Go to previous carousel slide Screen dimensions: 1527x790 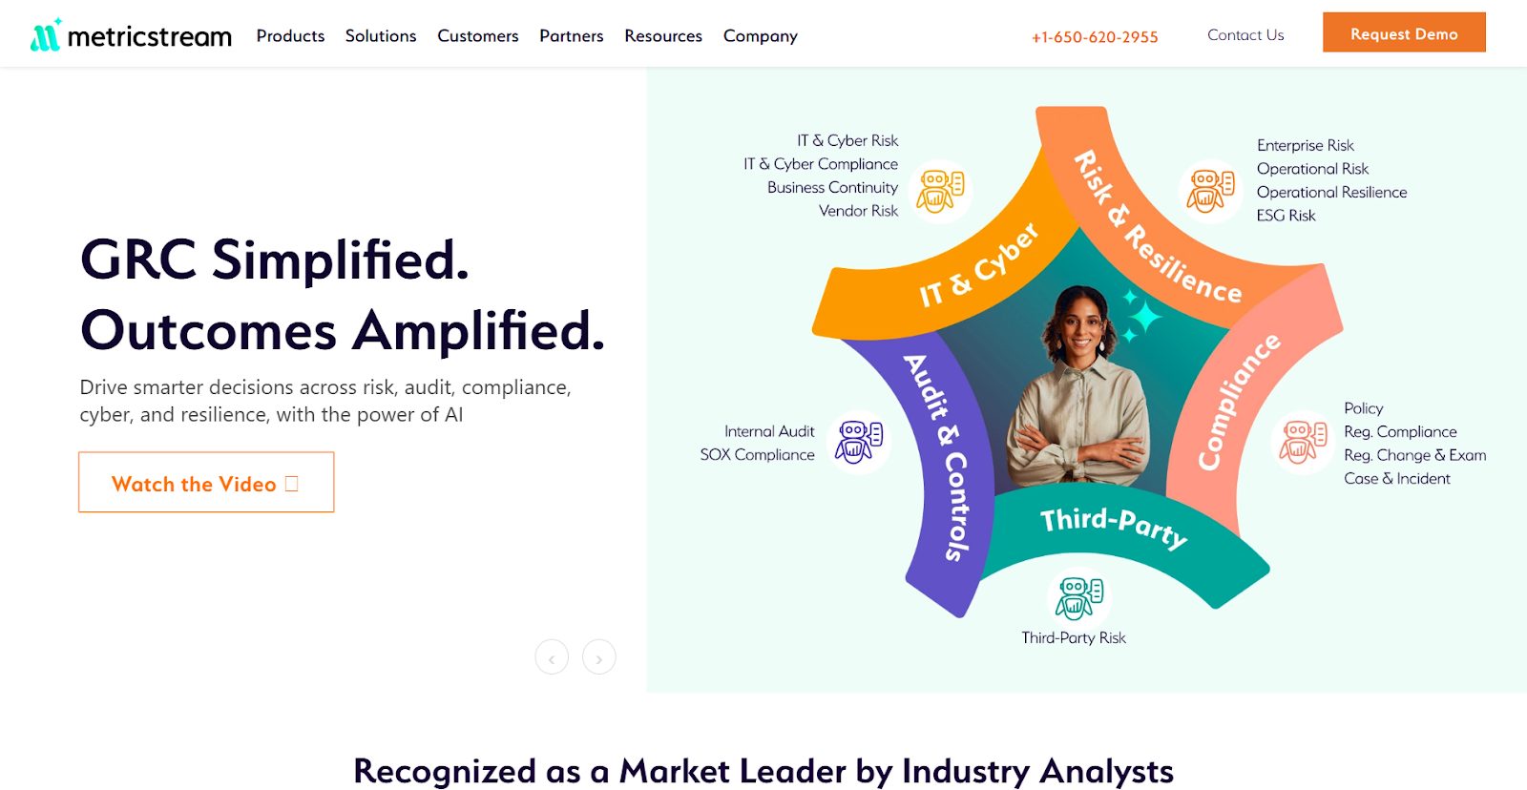click(x=552, y=657)
